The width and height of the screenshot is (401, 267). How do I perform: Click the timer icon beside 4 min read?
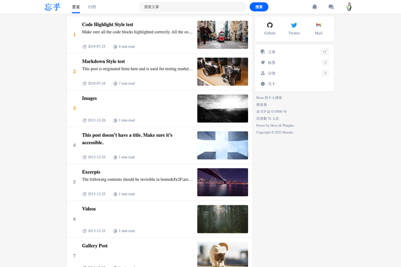click(x=115, y=47)
